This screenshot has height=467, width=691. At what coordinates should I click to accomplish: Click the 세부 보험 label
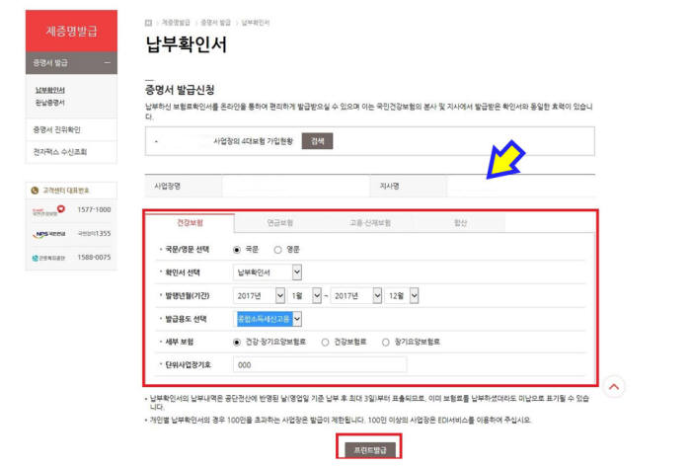point(179,342)
